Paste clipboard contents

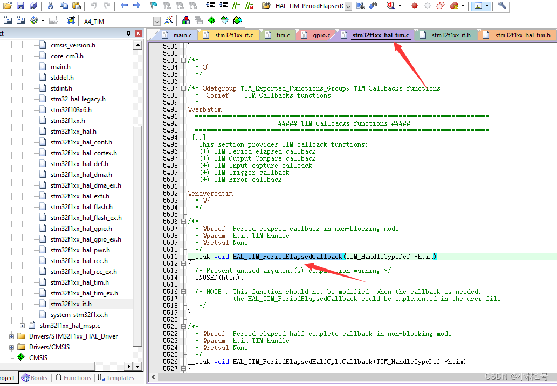76,6
